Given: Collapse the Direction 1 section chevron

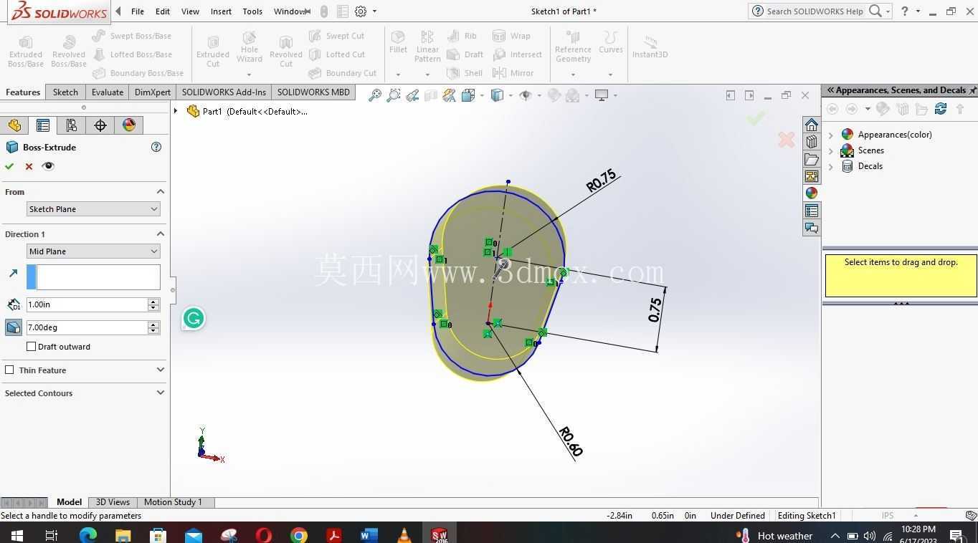Looking at the screenshot, I should point(160,234).
